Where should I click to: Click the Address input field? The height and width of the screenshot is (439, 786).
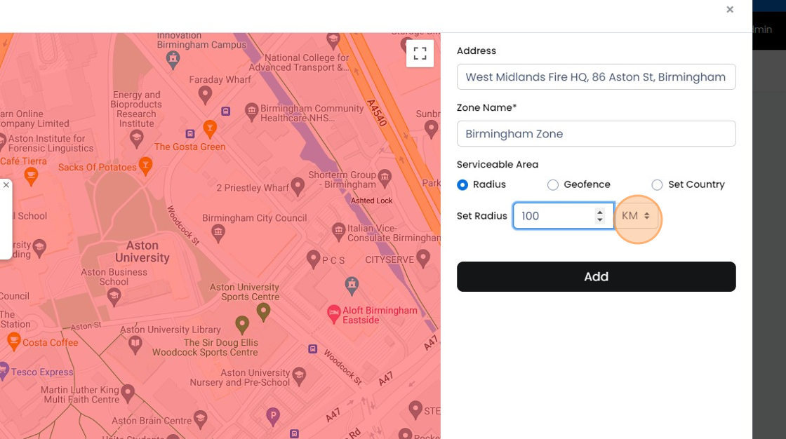pos(596,76)
